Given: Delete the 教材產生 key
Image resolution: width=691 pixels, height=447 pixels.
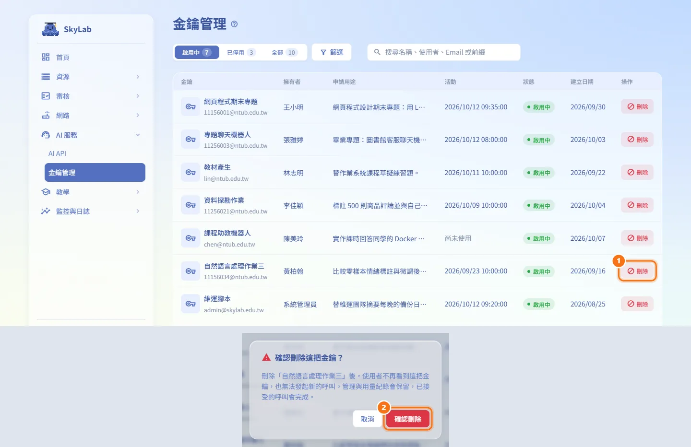Looking at the screenshot, I should [637, 173].
